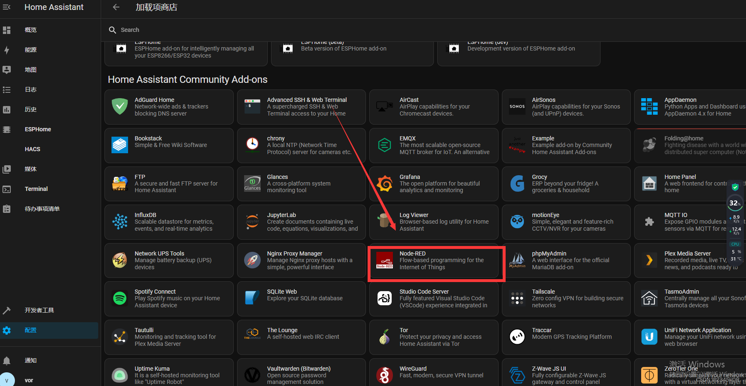The image size is (746, 386).
Task: Click the Spotify Connect green icon
Action: tap(120, 298)
